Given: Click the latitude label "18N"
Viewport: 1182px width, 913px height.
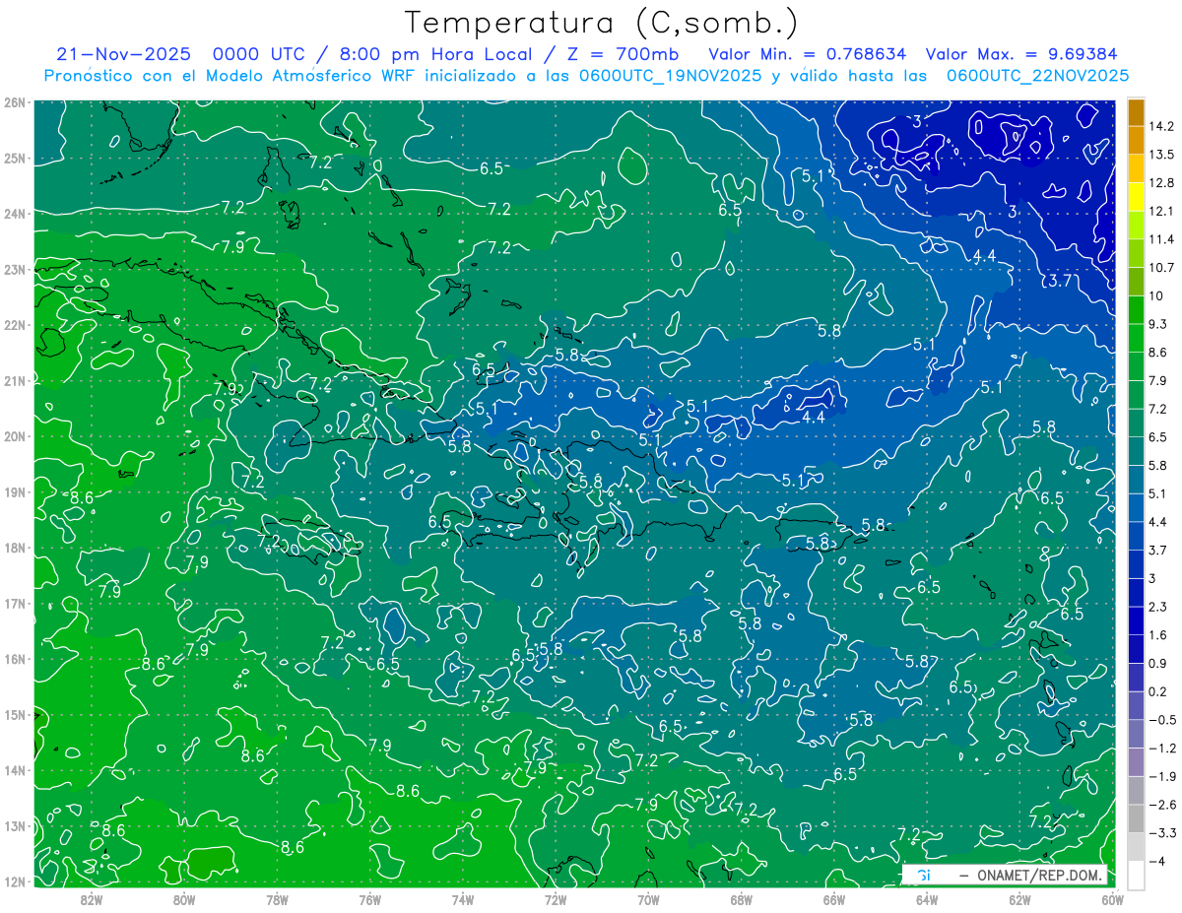Looking at the screenshot, I should coord(15,548).
